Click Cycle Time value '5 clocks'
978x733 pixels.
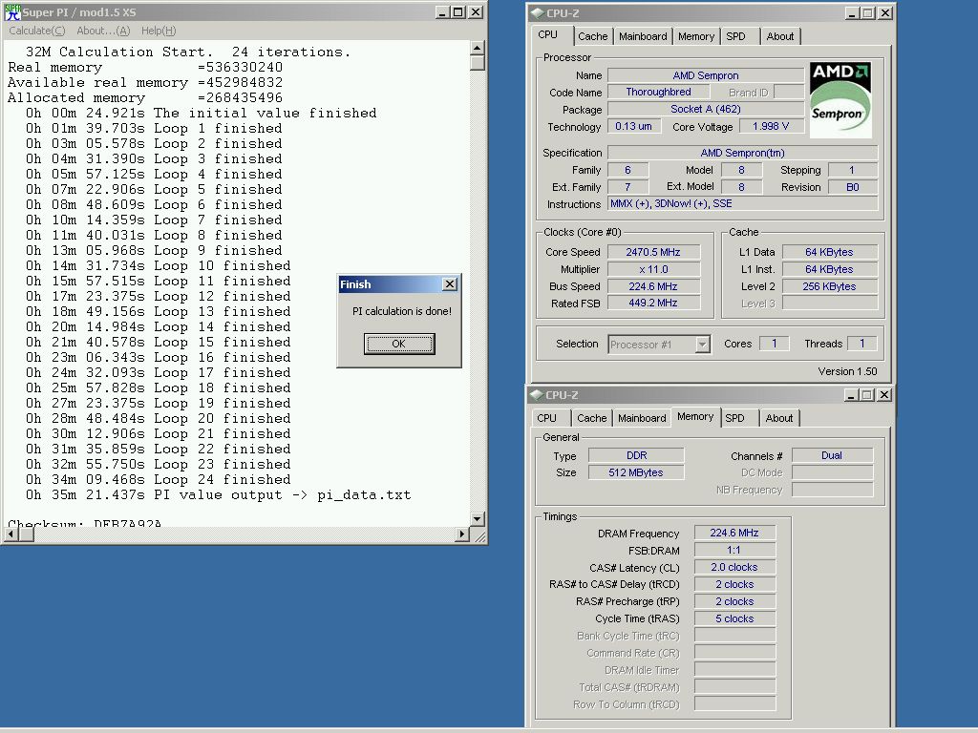(734, 618)
